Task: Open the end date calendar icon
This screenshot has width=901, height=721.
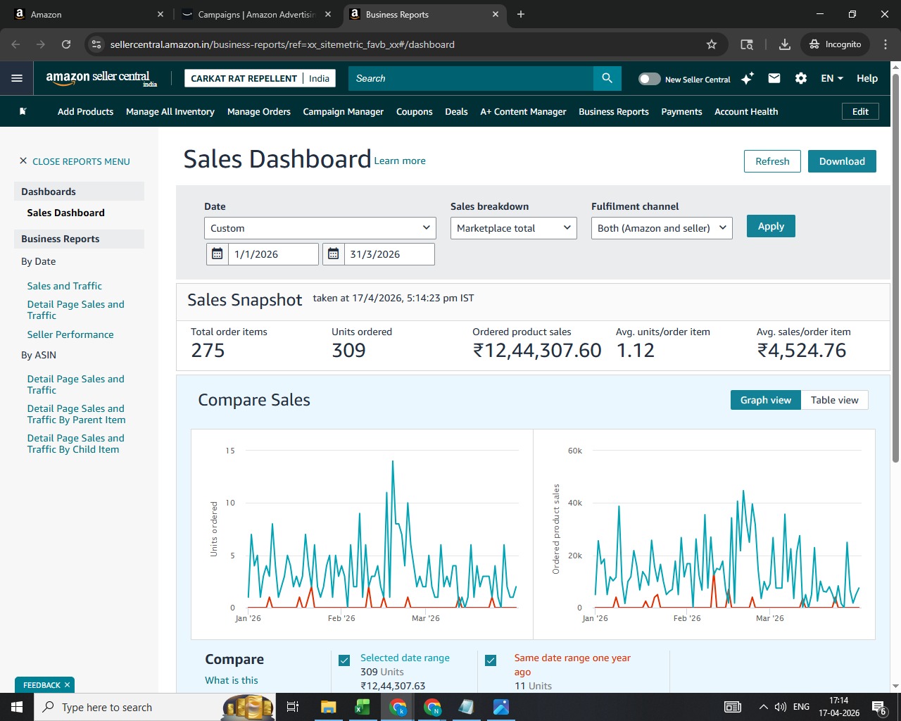Action: 333,254
